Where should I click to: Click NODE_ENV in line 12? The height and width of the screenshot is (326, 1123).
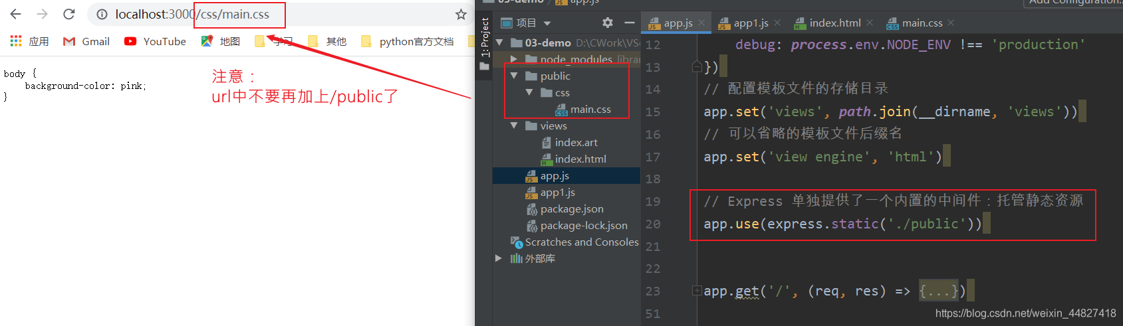tap(919, 44)
